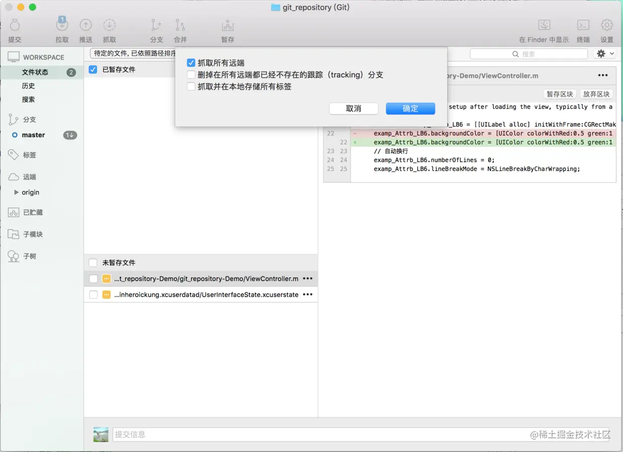Click the Merge (合并) toolbar icon
This screenshot has height=452, width=623.
180,25
